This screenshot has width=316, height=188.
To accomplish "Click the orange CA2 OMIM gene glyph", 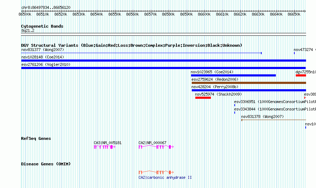I will tap(156, 172).
